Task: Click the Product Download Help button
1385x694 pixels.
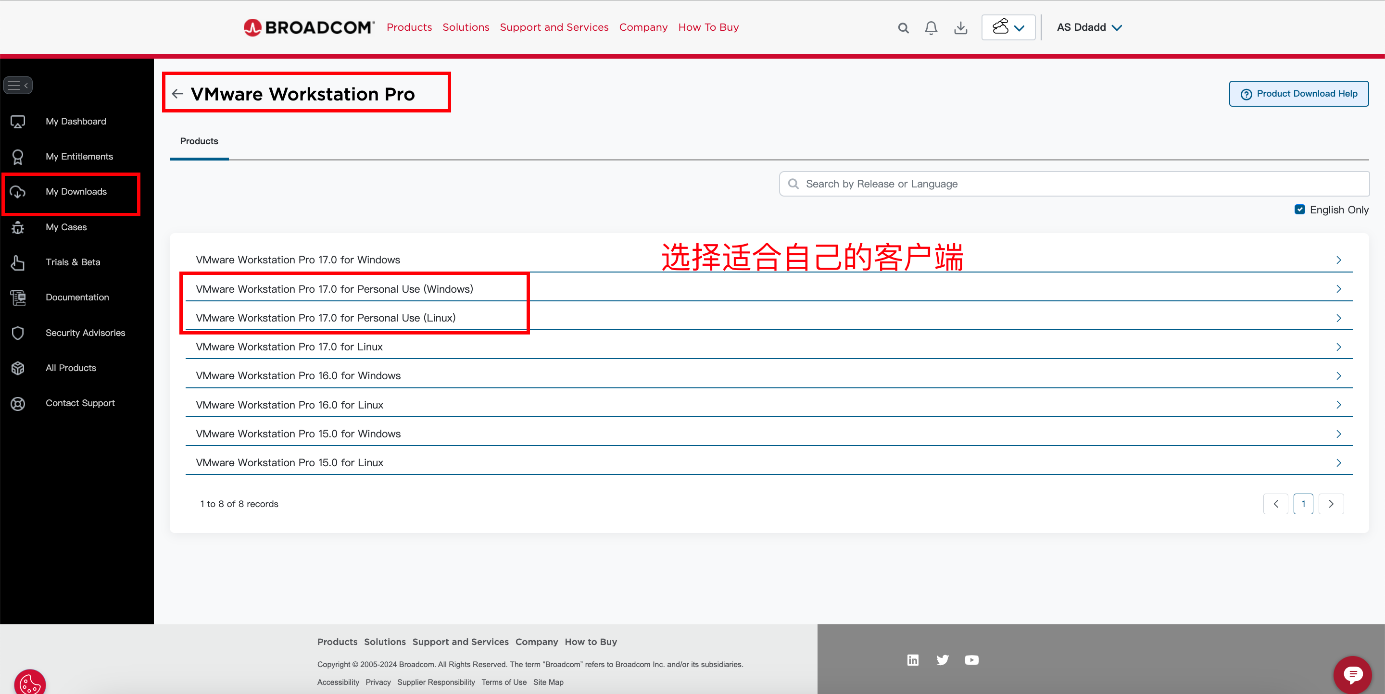Action: click(1298, 93)
